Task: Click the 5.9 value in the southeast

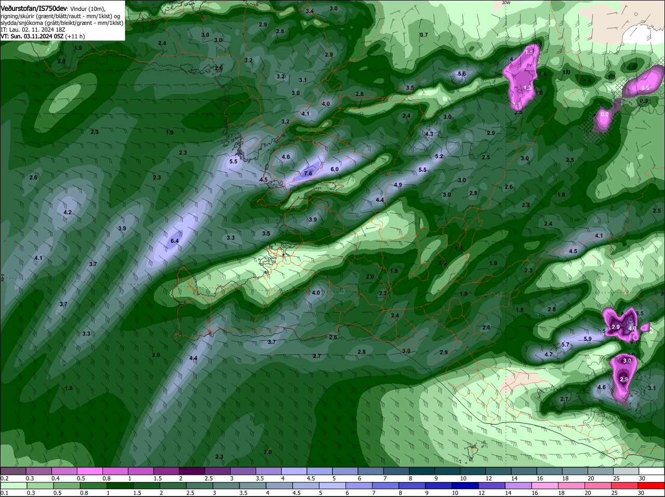Action: (588, 339)
